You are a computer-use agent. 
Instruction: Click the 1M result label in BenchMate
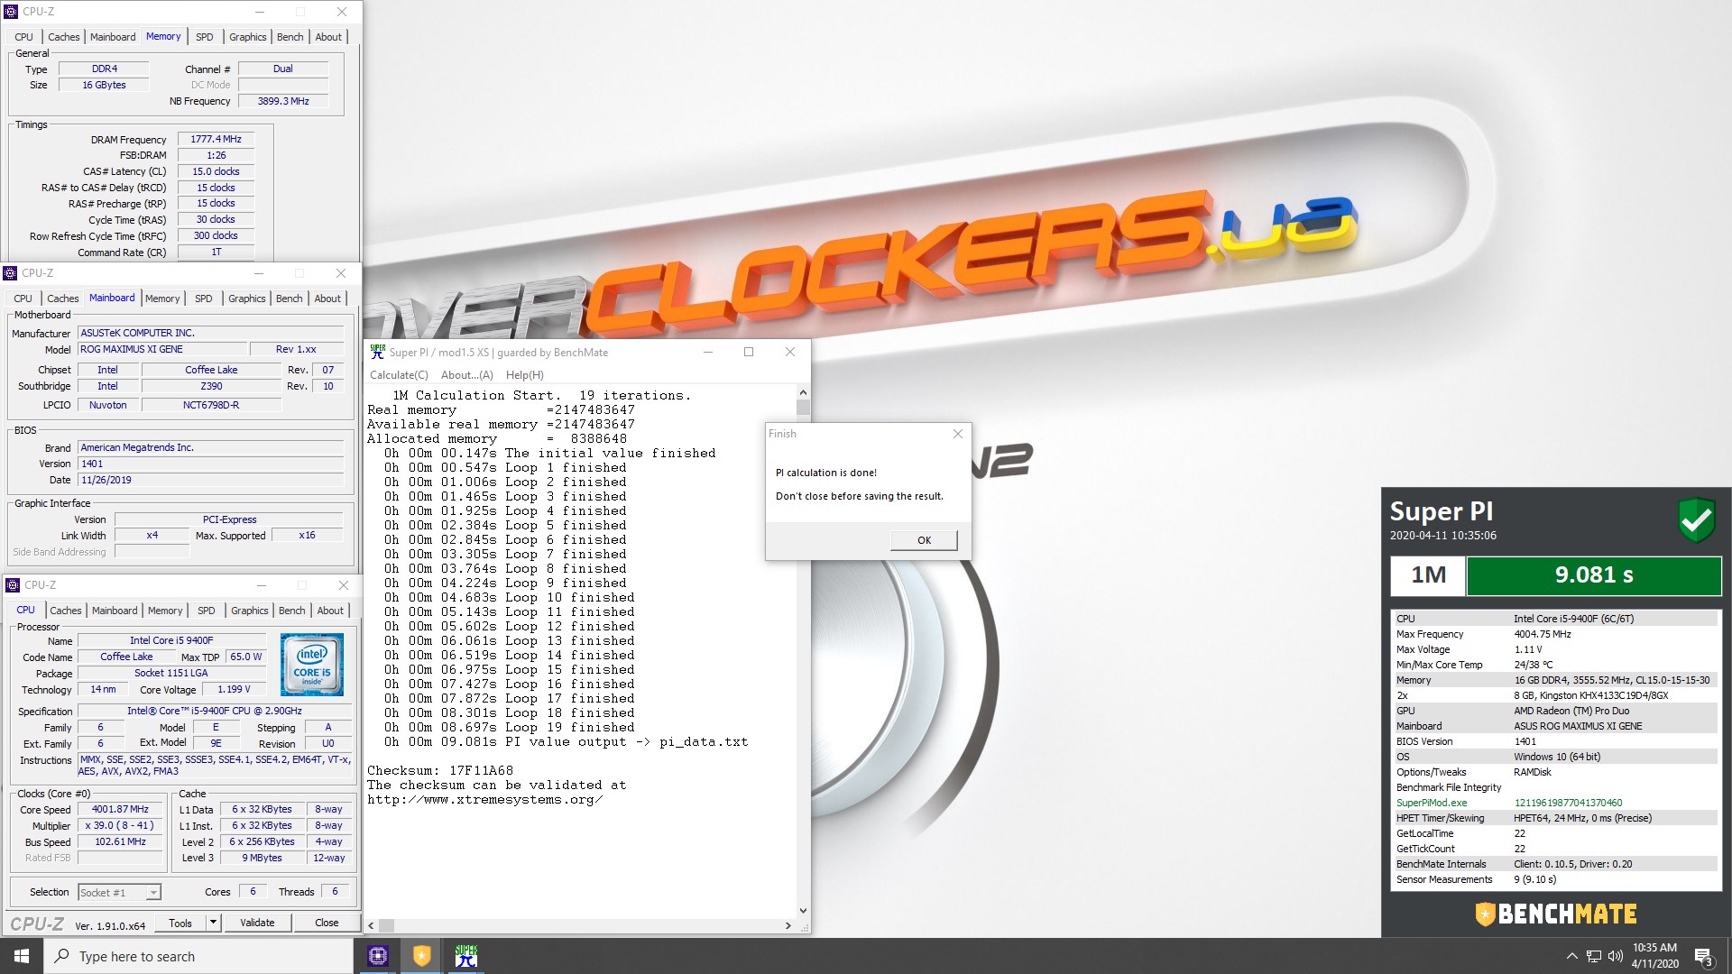pos(1428,575)
